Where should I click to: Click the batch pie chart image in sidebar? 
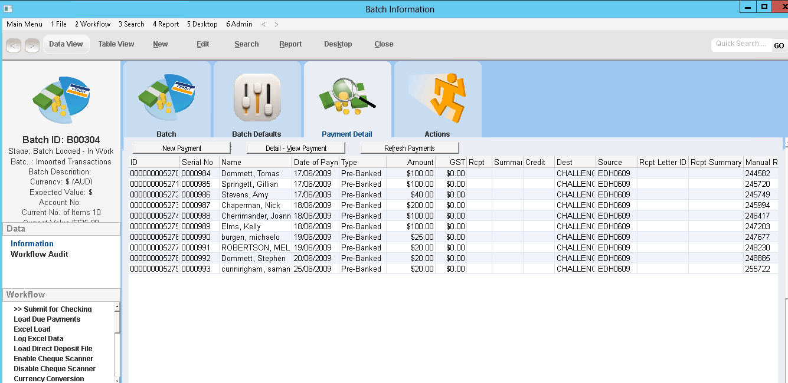tap(61, 100)
